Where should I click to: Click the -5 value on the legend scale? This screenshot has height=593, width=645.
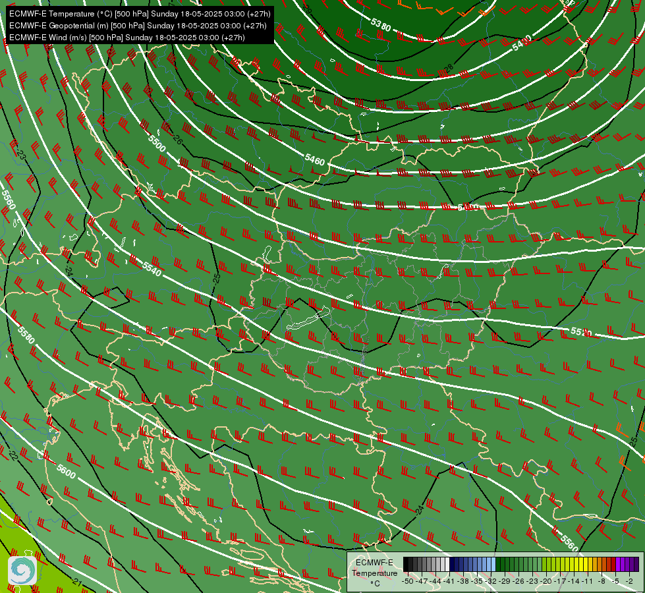click(615, 581)
